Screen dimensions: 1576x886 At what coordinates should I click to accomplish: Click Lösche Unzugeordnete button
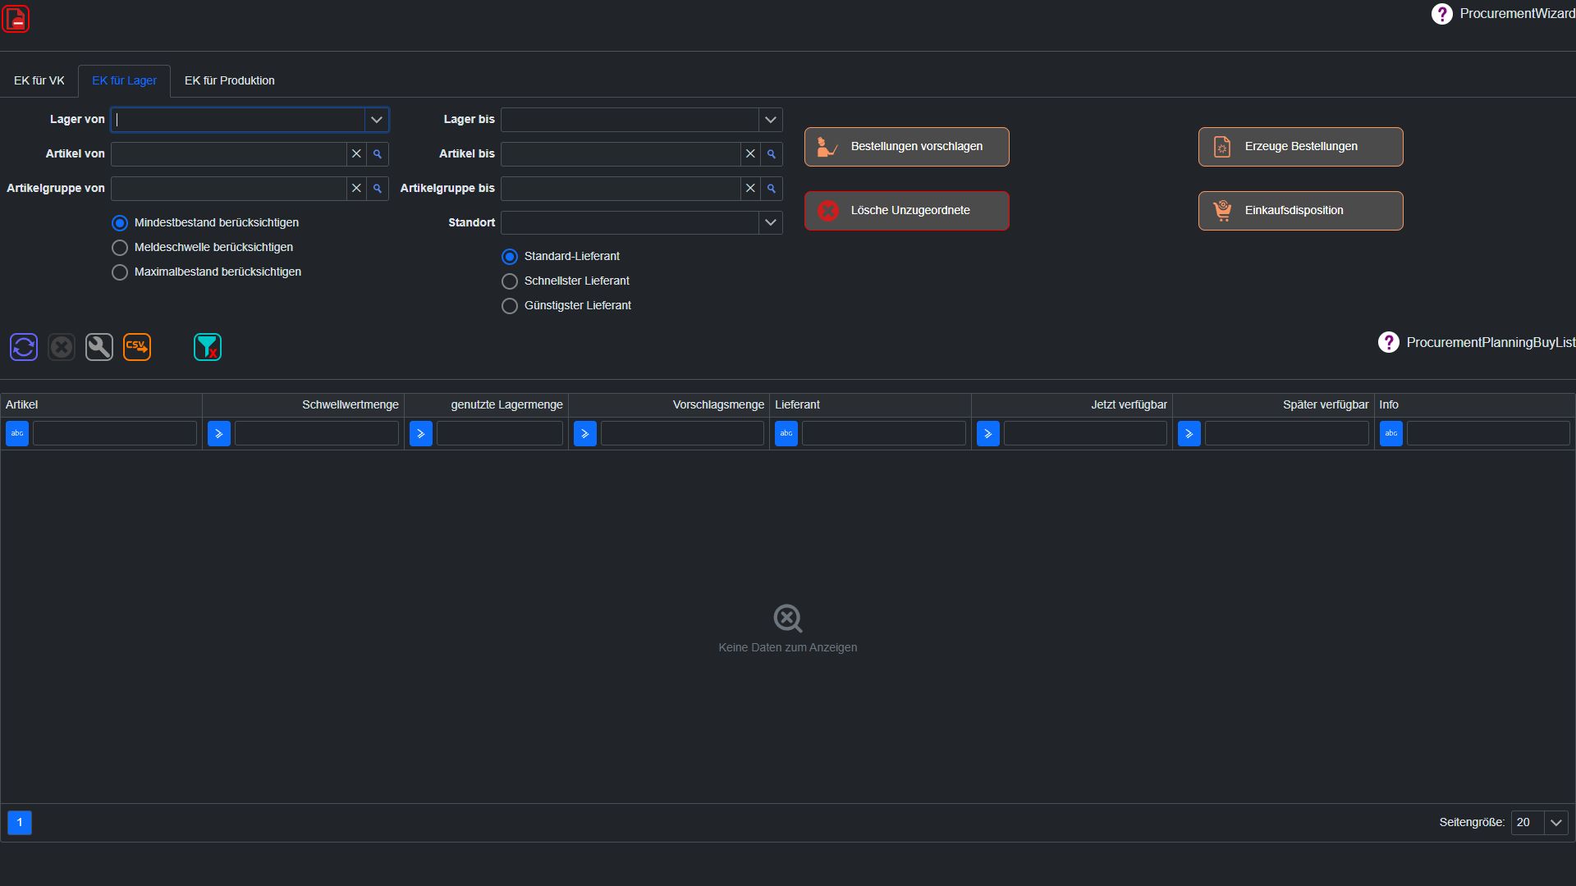point(907,211)
